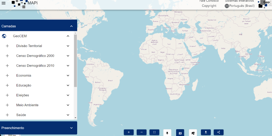The image size is (272, 136).
Task: Expand the Censo Demográfico 2010 group
Action: click(x=68, y=66)
